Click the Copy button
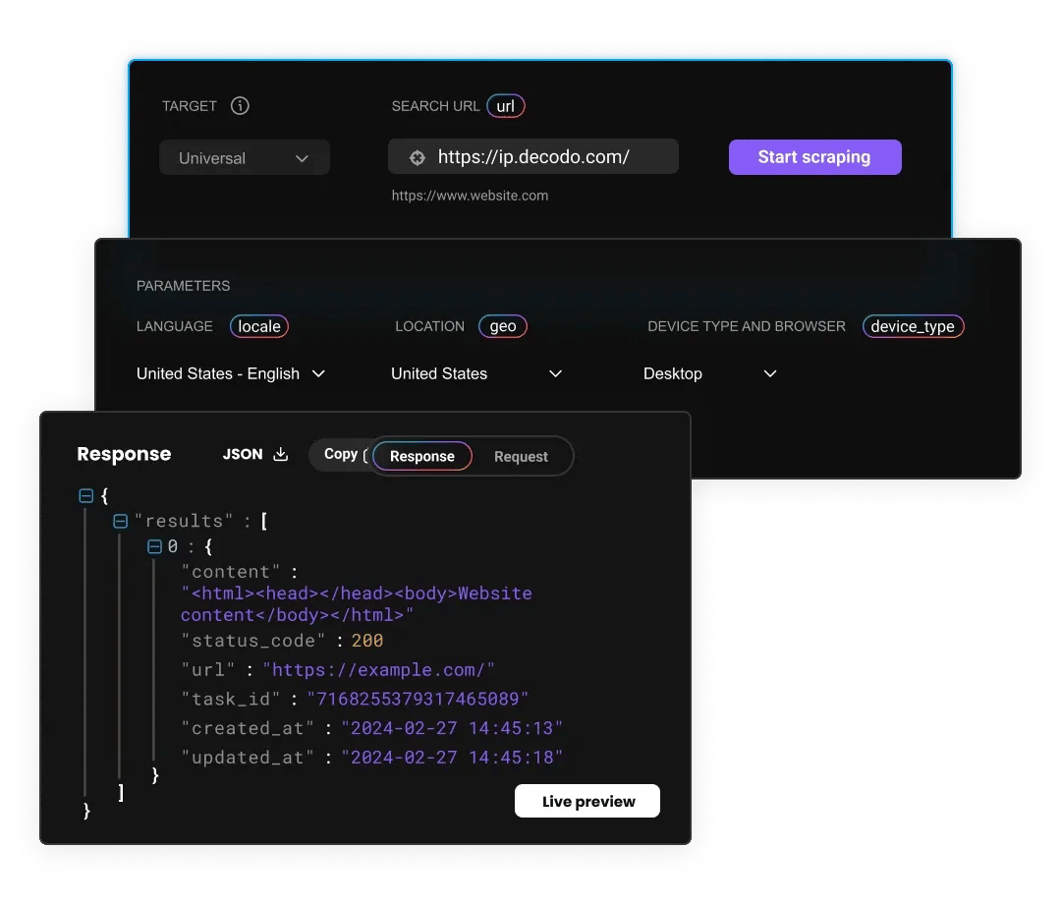This screenshot has width=1061, height=904. tap(341, 454)
